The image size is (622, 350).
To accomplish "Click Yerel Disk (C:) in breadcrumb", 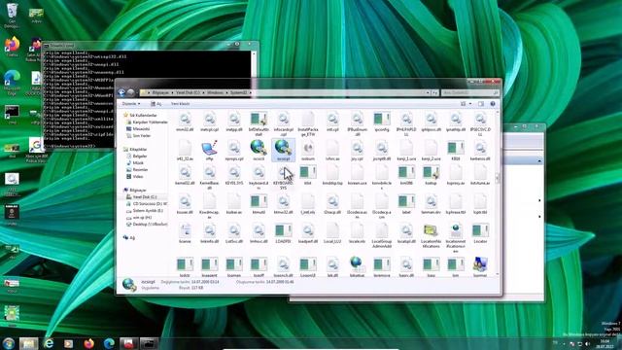I will tap(188, 92).
